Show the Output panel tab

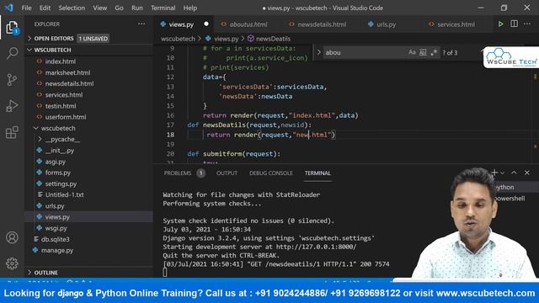[227, 173]
